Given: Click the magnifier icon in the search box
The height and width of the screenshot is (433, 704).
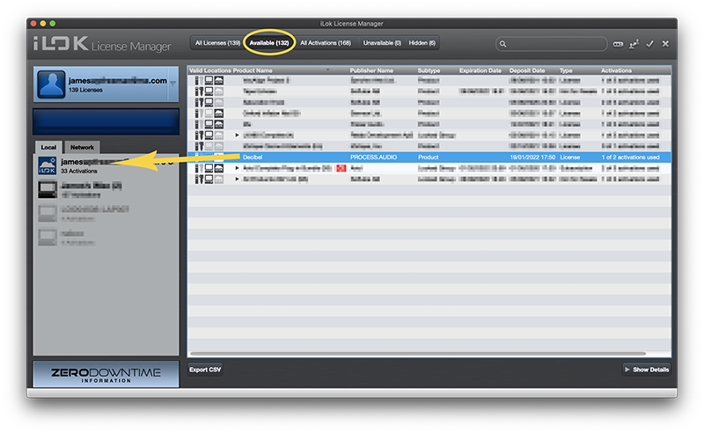Looking at the screenshot, I should 502,44.
